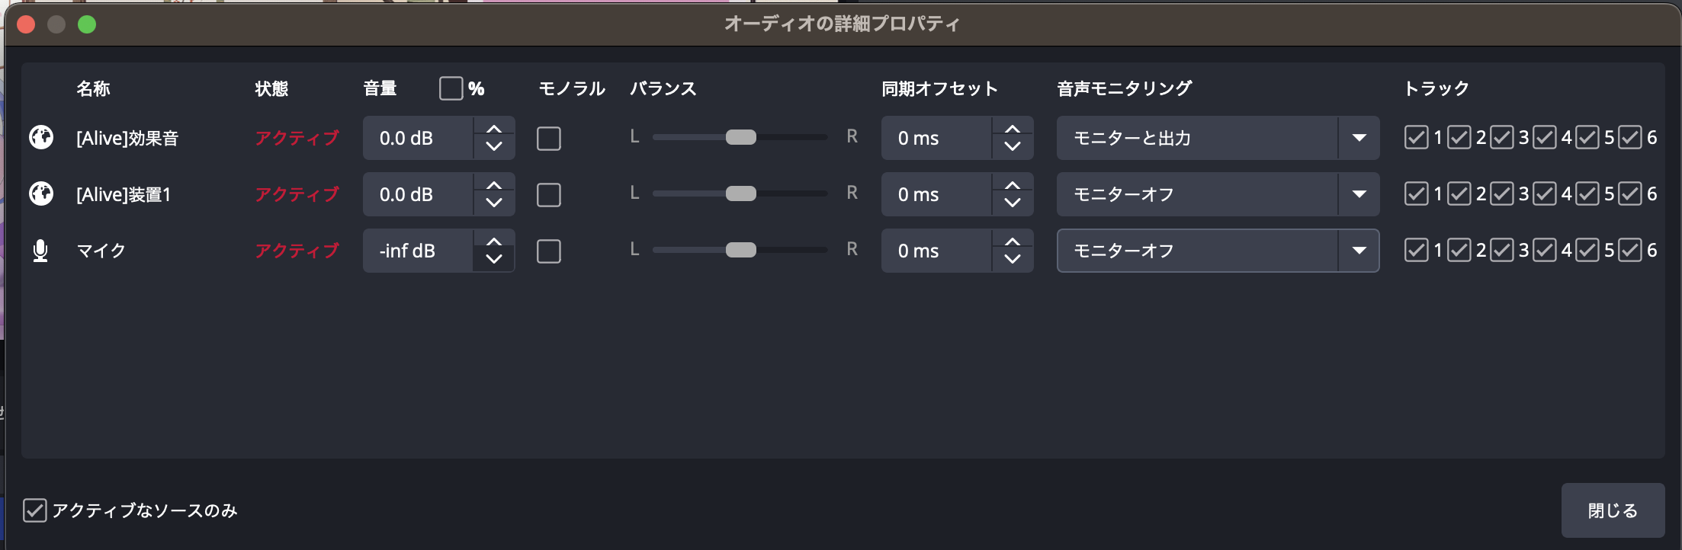Uncheck track 1 for マイク
This screenshot has width=1682, height=550.
click(1416, 250)
